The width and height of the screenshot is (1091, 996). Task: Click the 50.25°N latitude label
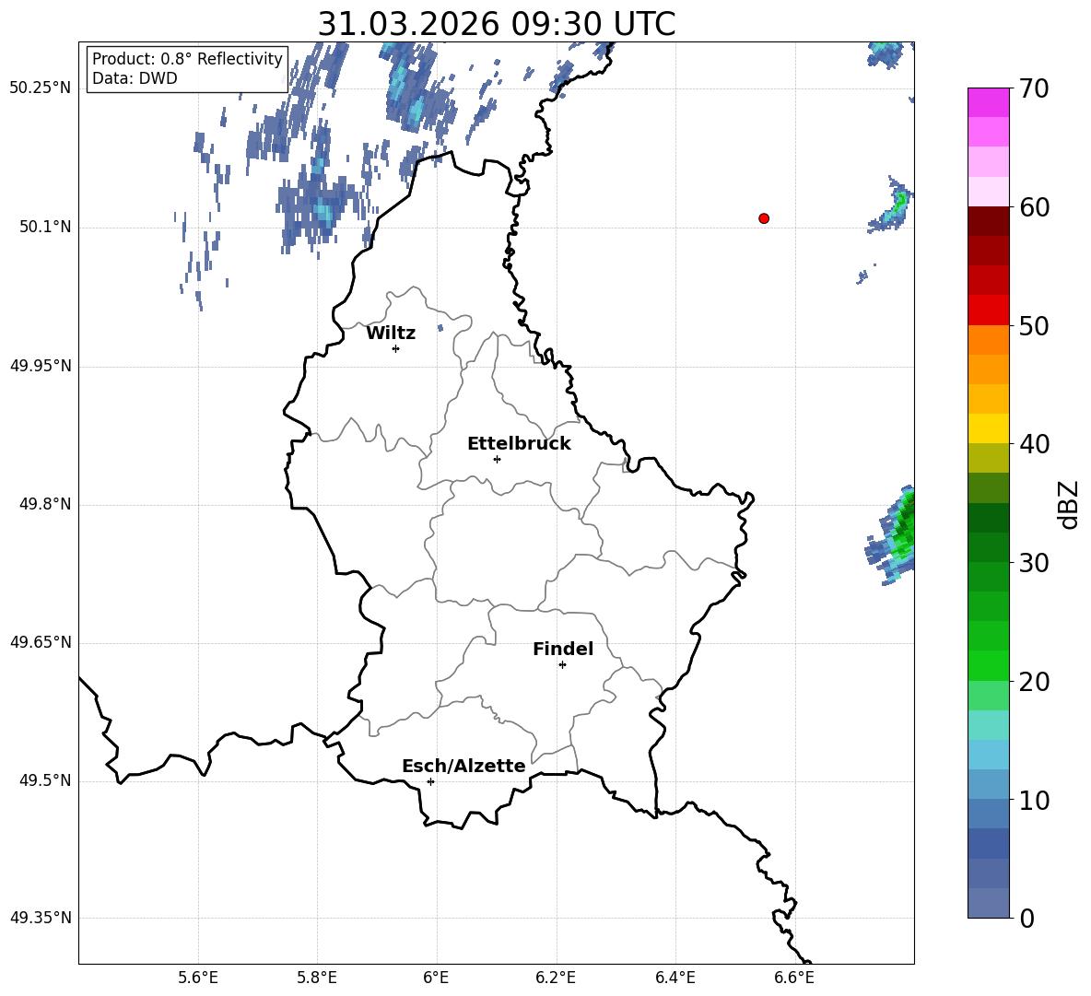(x=41, y=88)
